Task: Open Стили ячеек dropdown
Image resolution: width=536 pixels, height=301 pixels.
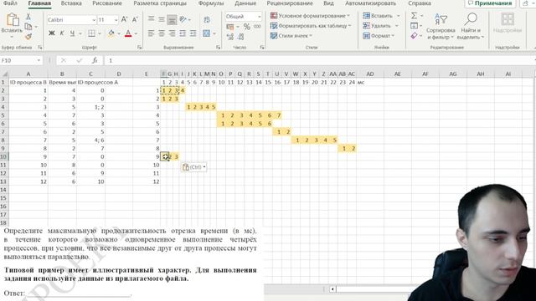Action: point(291,35)
